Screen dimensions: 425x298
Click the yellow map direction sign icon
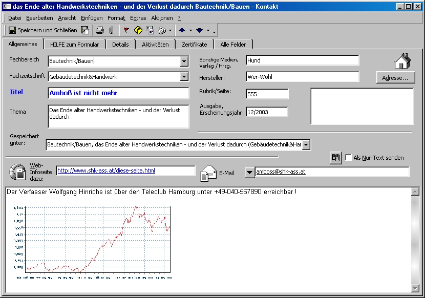[x=138, y=30]
